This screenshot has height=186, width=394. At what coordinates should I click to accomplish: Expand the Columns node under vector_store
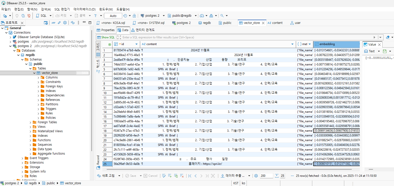38,77
